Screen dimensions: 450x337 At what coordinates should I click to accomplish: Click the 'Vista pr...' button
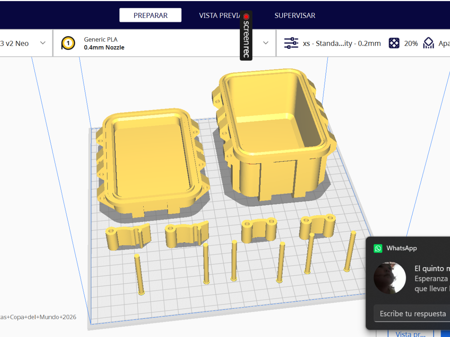pos(410,334)
